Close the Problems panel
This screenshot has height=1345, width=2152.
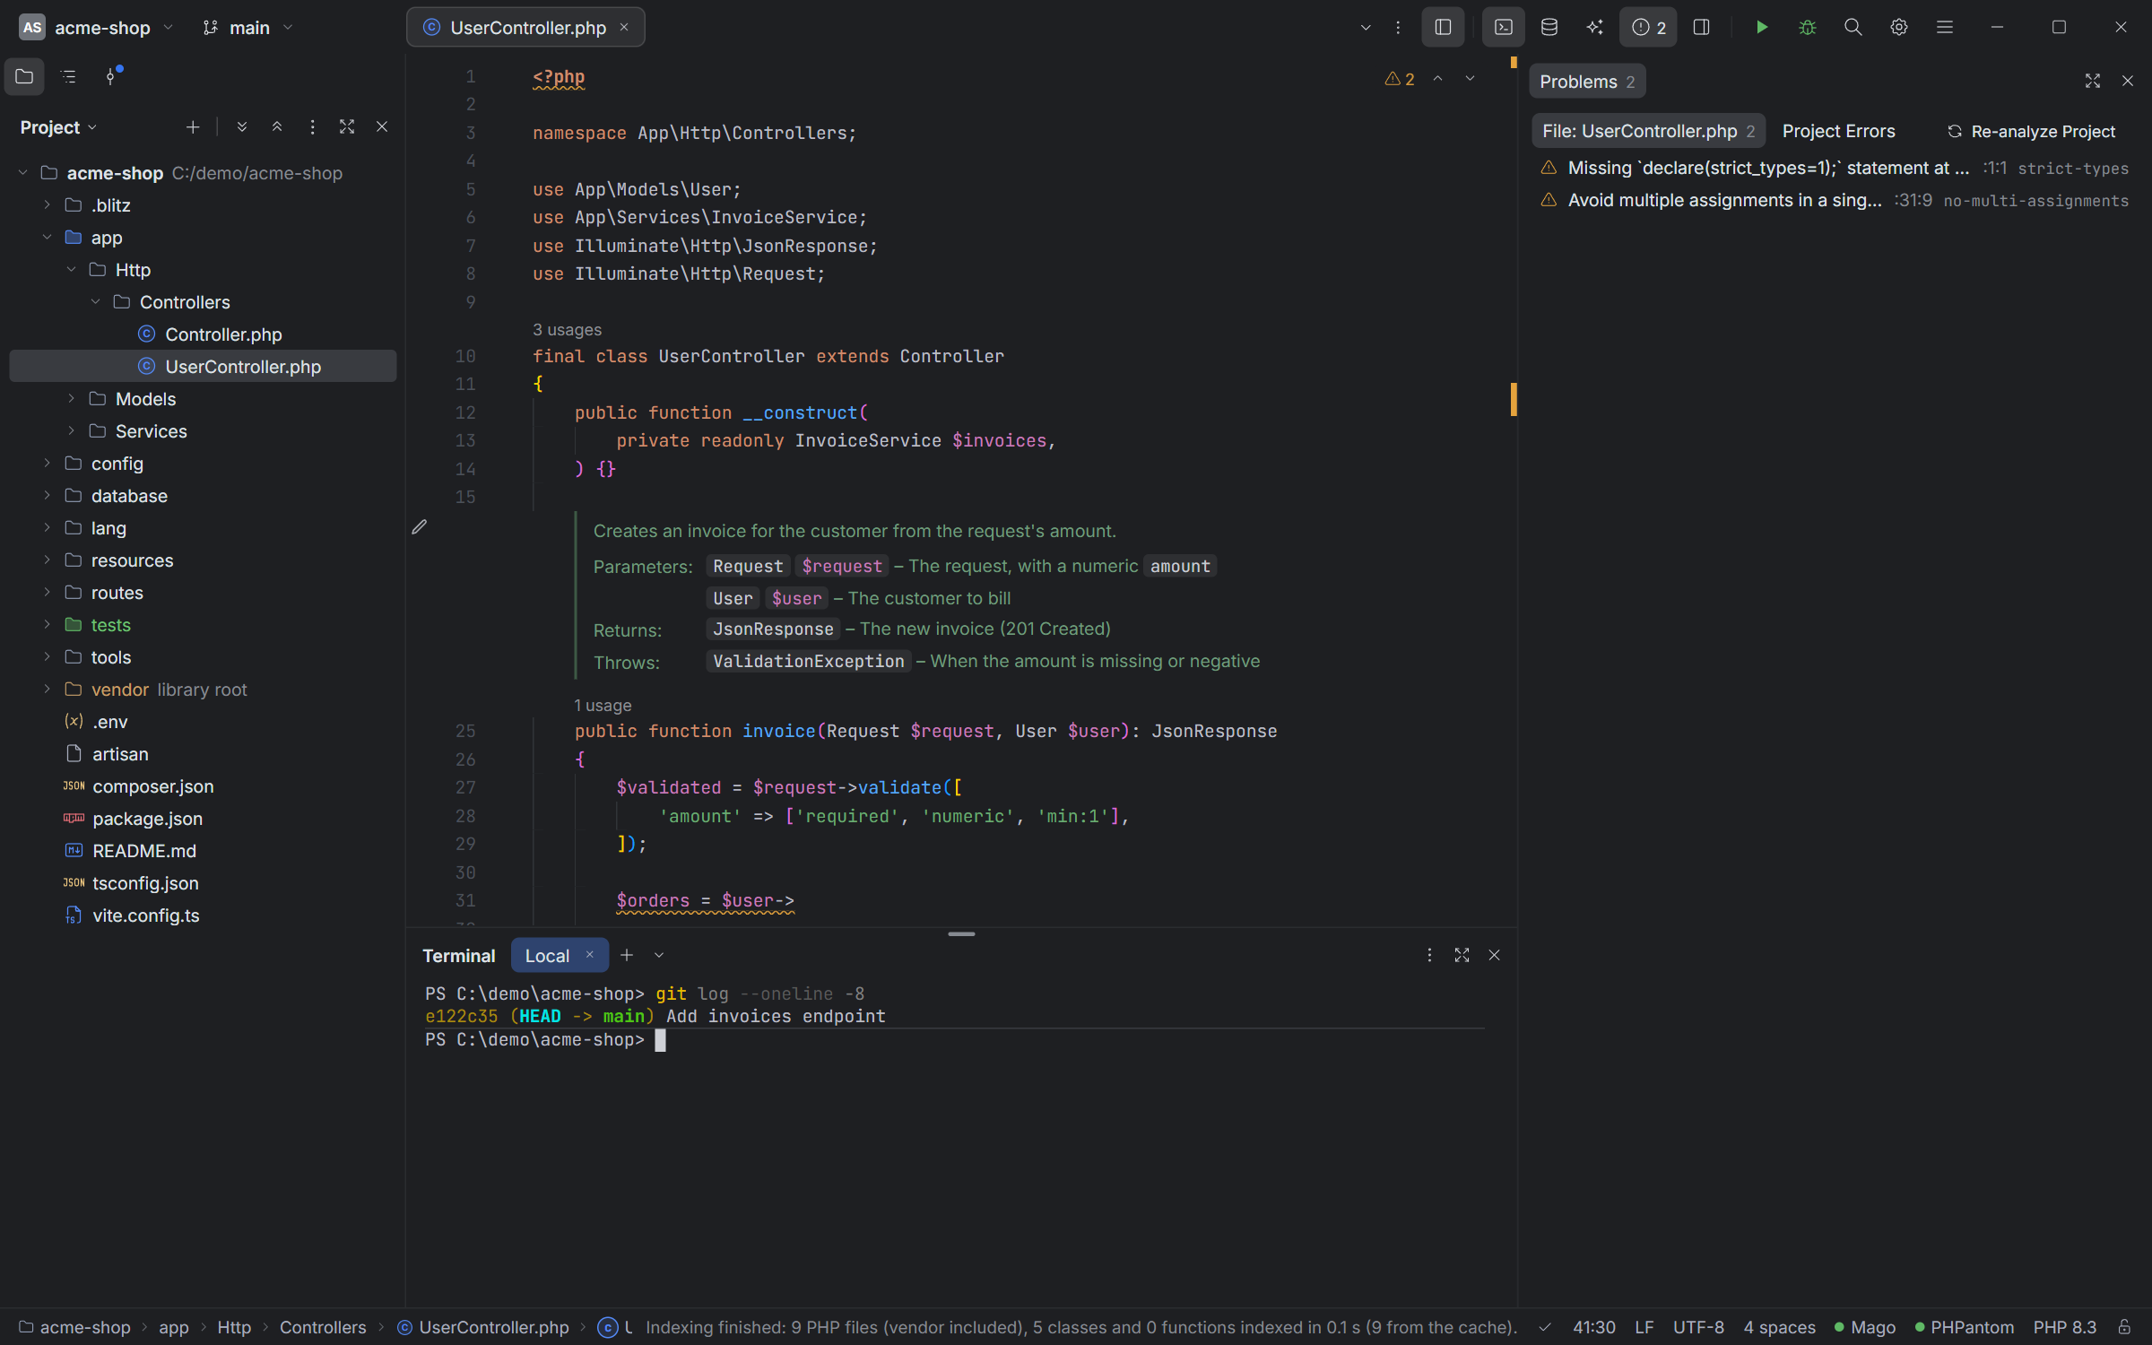pos(2128,81)
